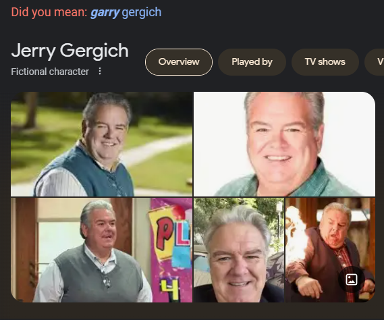Click "gergich" in the Did you mean suggestion
The height and width of the screenshot is (320, 384).
[x=142, y=12]
